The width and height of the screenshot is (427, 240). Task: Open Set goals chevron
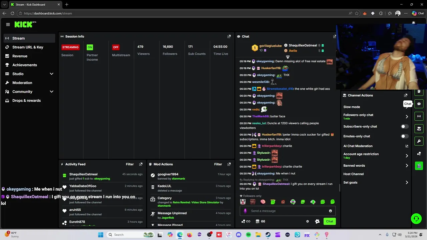pyautogui.click(x=407, y=182)
